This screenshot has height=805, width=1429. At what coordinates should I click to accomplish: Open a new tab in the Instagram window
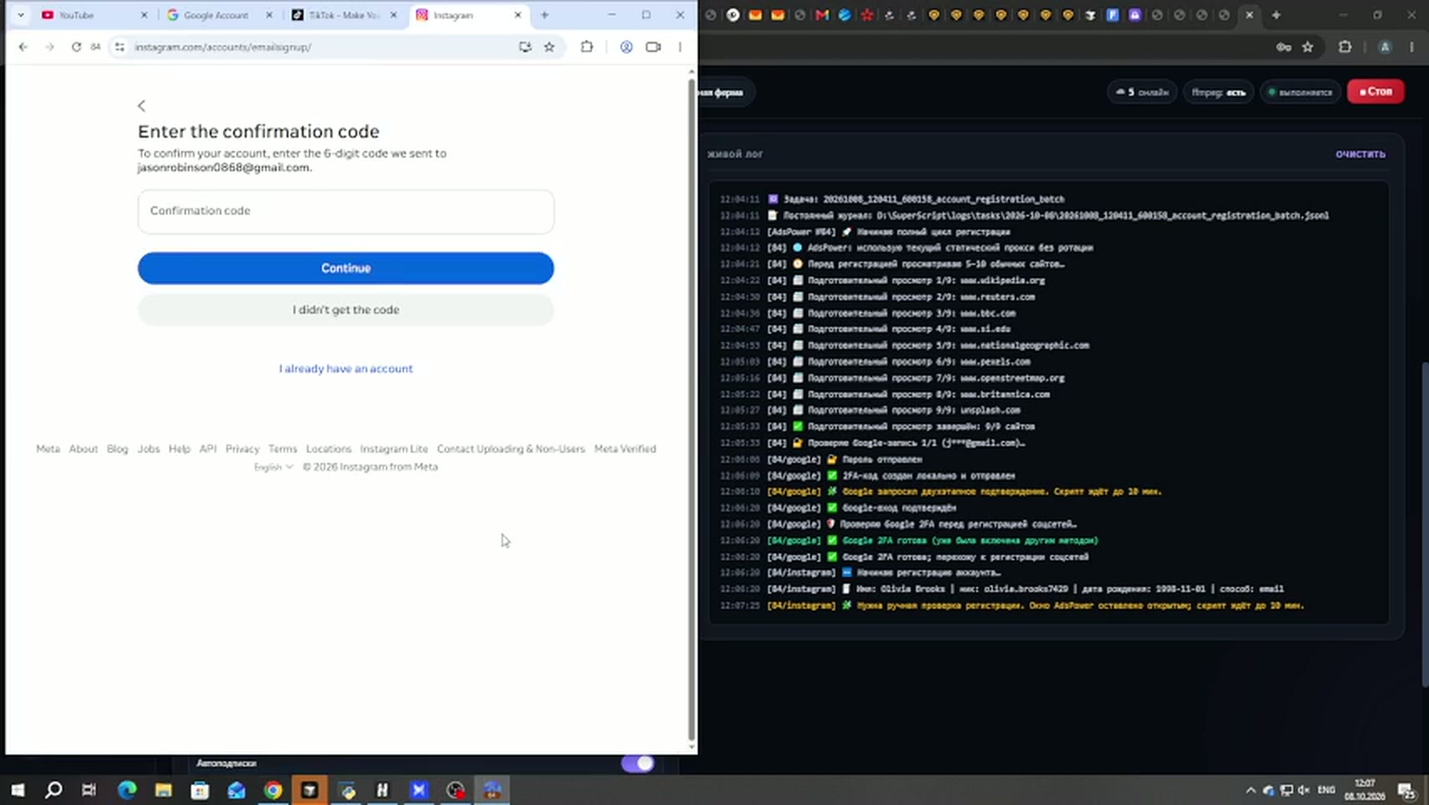(x=545, y=15)
